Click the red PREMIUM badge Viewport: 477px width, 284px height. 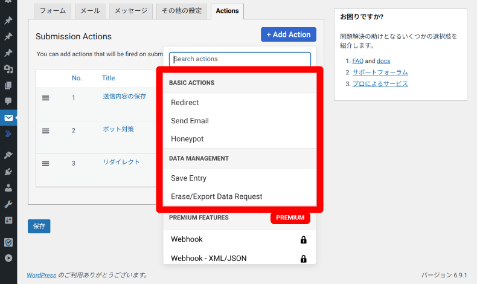coord(290,218)
